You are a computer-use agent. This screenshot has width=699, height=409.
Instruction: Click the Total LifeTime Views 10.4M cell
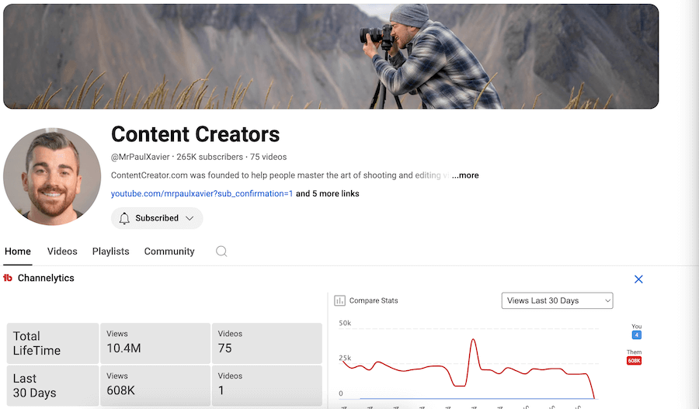155,344
